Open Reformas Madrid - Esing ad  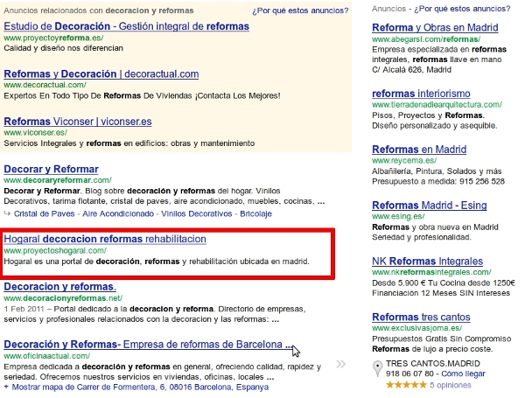tap(430, 206)
